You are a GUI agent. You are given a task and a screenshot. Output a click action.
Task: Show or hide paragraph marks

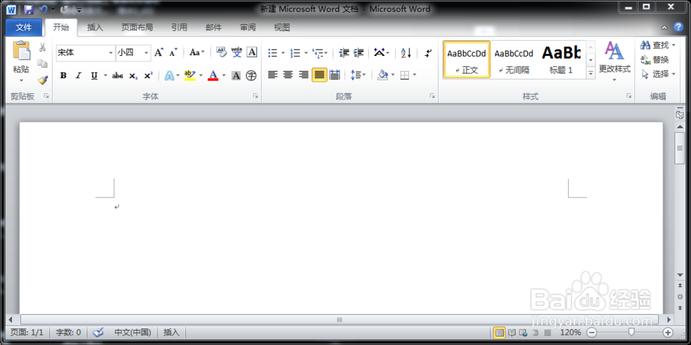point(428,53)
